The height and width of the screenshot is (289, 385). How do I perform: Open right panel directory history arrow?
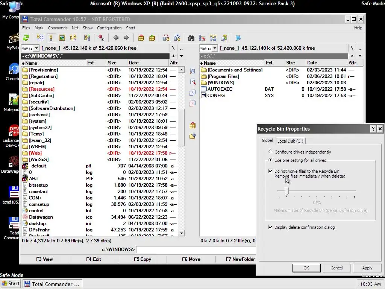click(x=360, y=56)
